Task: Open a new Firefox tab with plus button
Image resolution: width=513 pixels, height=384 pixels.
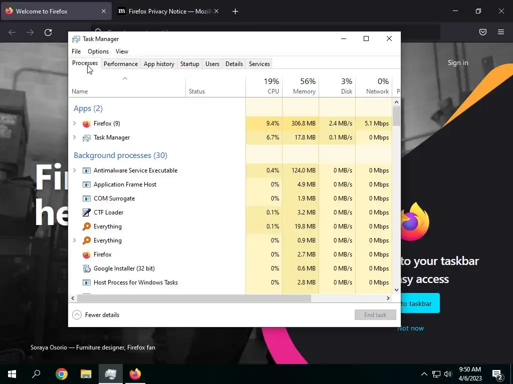Action: [x=235, y=11]
